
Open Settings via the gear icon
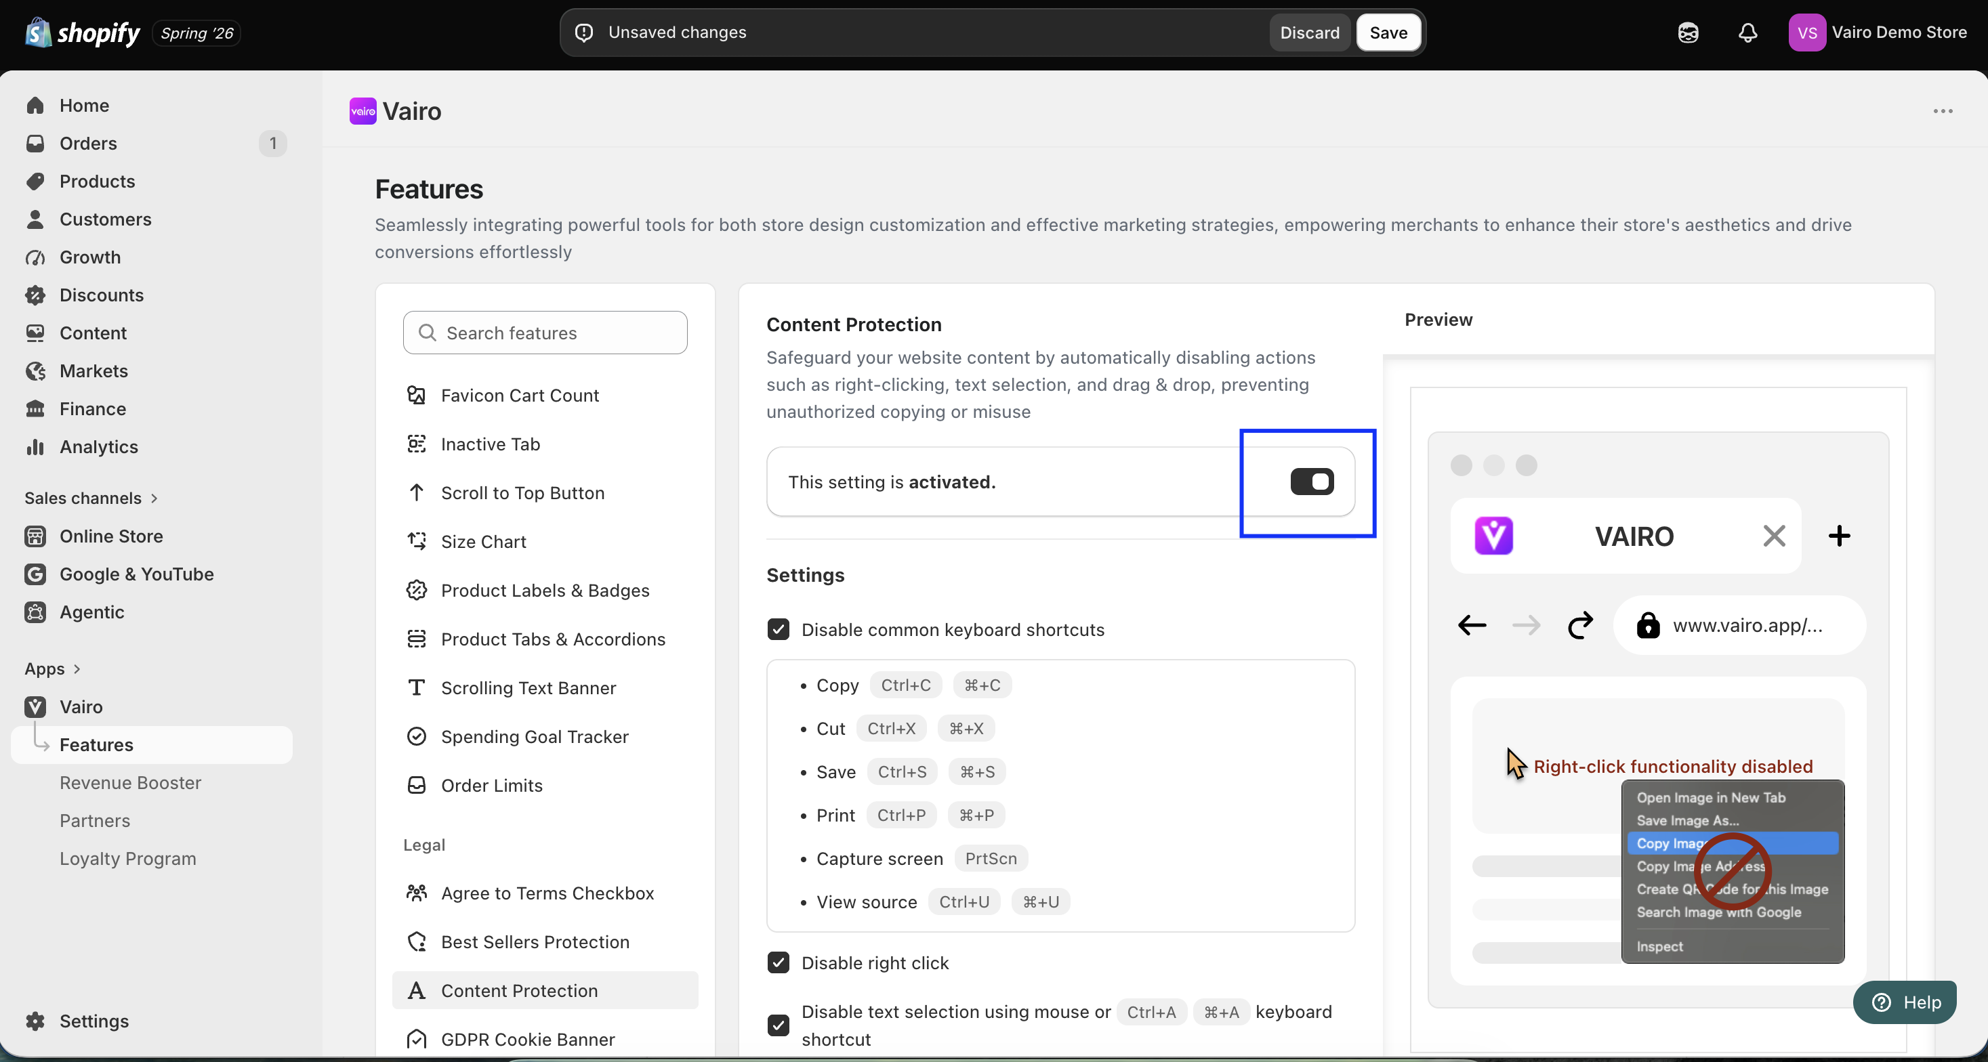tap(35, 1021)
